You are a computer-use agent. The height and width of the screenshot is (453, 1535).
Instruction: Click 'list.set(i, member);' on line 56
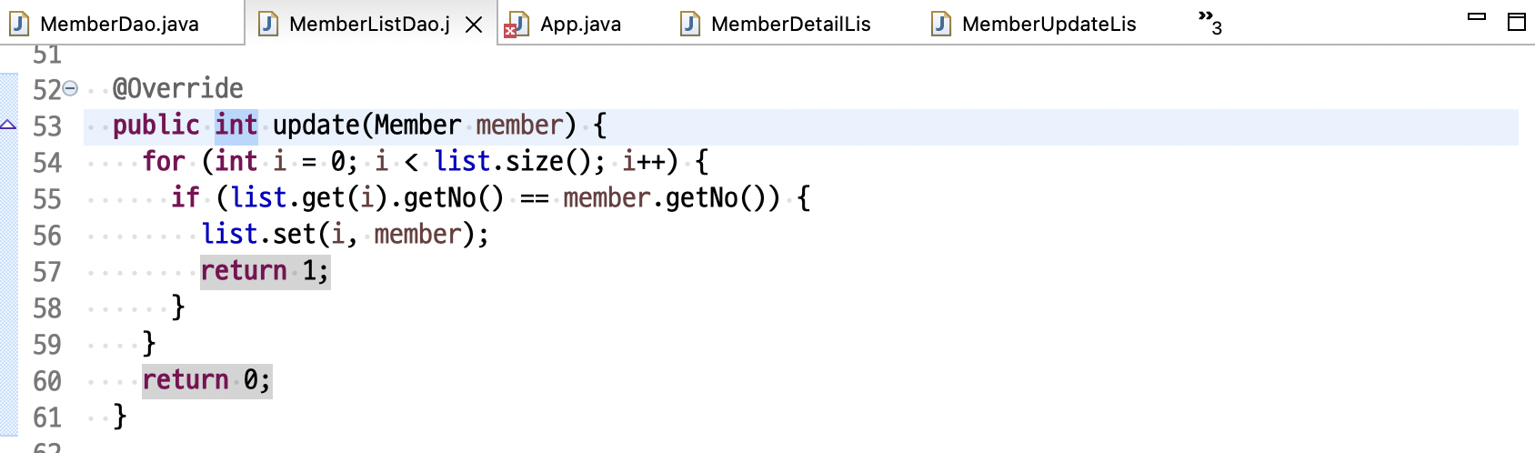[x=346, y=234]
